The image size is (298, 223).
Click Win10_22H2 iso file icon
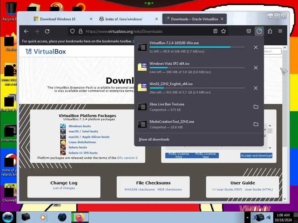point(142,87)
